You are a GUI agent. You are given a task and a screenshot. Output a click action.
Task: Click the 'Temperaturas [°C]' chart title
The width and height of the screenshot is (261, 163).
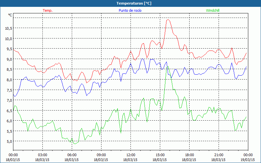coord(134,3)
